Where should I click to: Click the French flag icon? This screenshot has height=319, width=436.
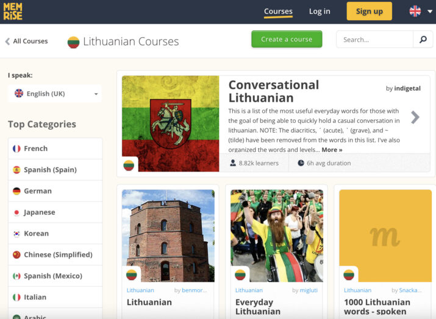pyautogui.click(x=16, y=149)
